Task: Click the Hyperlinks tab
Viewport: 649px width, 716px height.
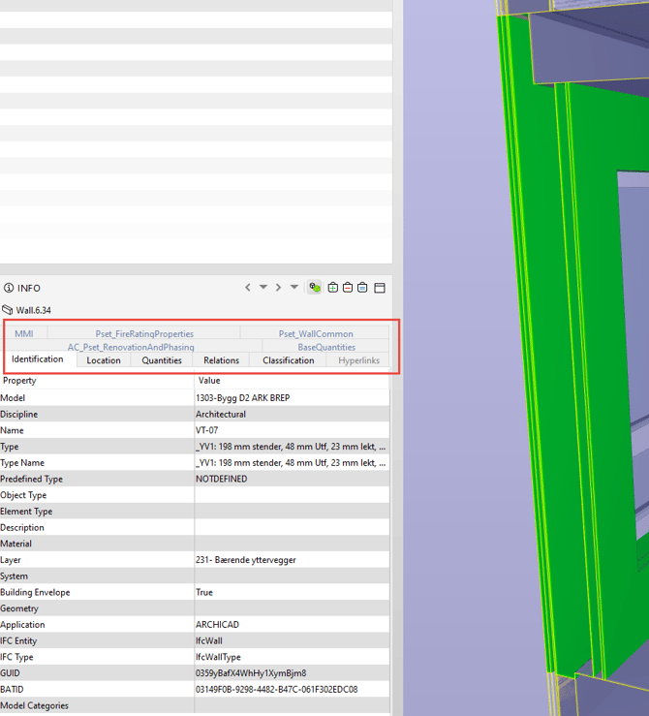Action: point(358,360)
